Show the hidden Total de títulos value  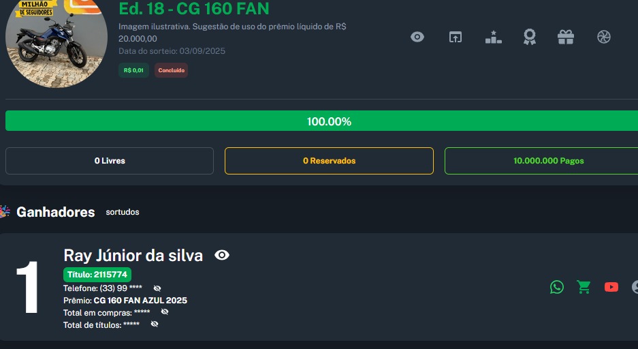[155, 324]
